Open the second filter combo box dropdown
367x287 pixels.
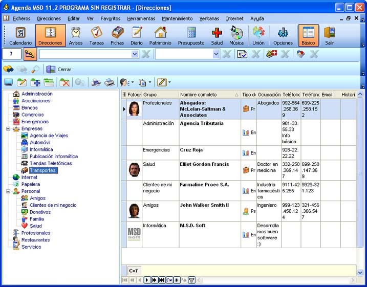click(x=216, y=54)
